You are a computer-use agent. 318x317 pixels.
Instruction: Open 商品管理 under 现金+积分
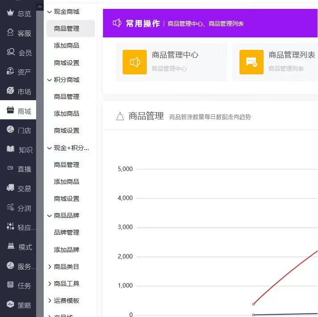pyautogui.click(x=66, y=165)
